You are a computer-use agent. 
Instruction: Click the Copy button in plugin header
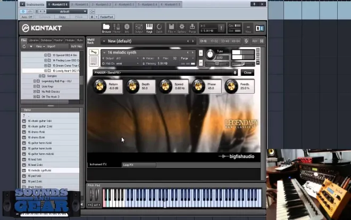62,17
